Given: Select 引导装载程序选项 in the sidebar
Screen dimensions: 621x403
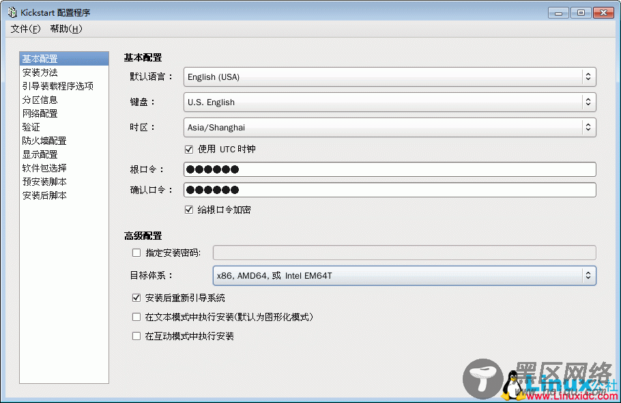Looking at the screenshot, I should pyautogui.click(x=64, y=86).
